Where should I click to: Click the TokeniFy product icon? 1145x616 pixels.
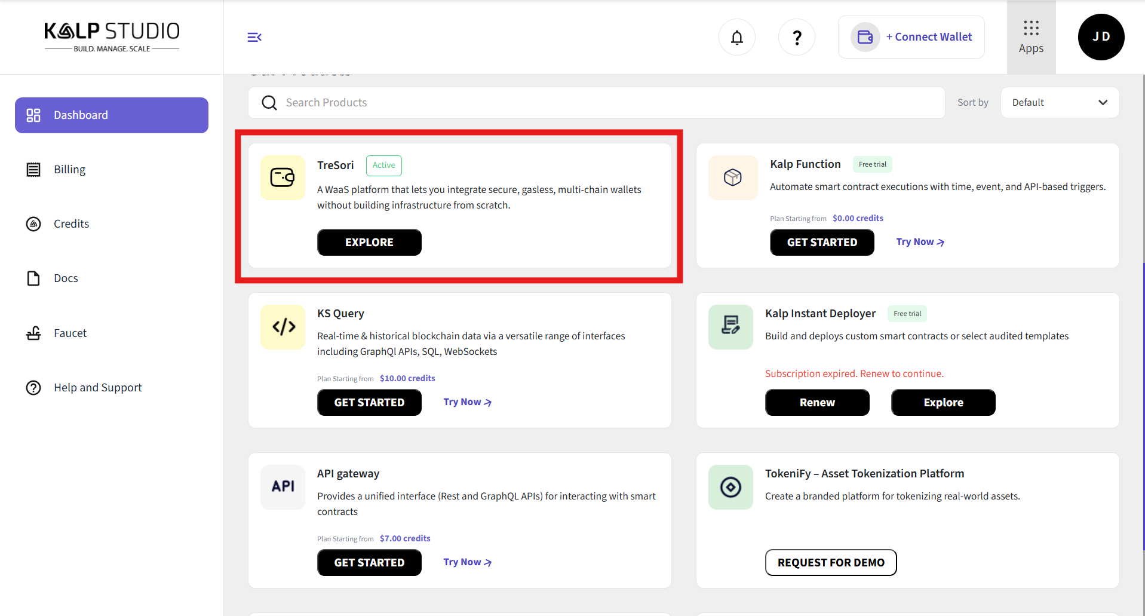coord(730,487)
